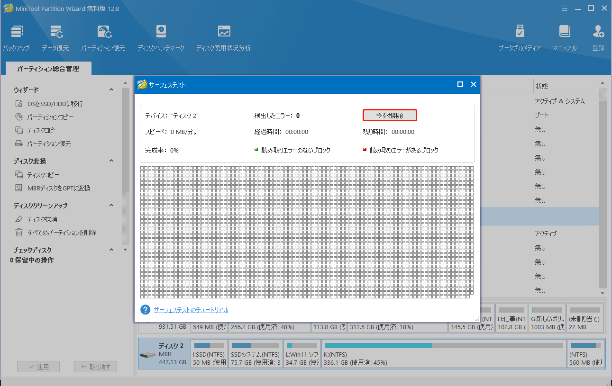612x386 pixels.
Task: Choose パーティションコピー in the wizard list
Action: pos(50,117)
